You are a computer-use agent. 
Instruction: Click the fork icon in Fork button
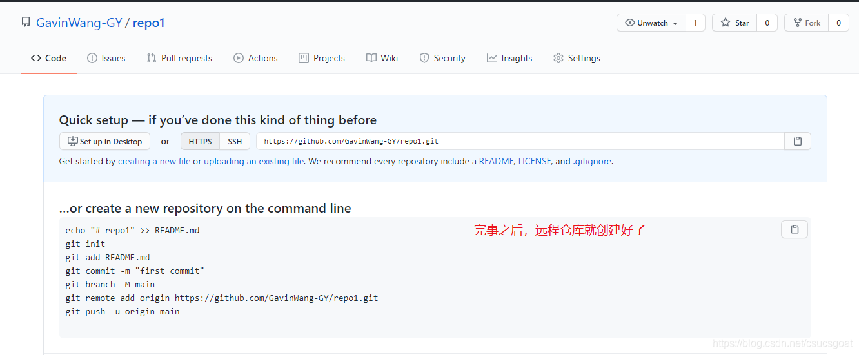(x=797, y=23)
